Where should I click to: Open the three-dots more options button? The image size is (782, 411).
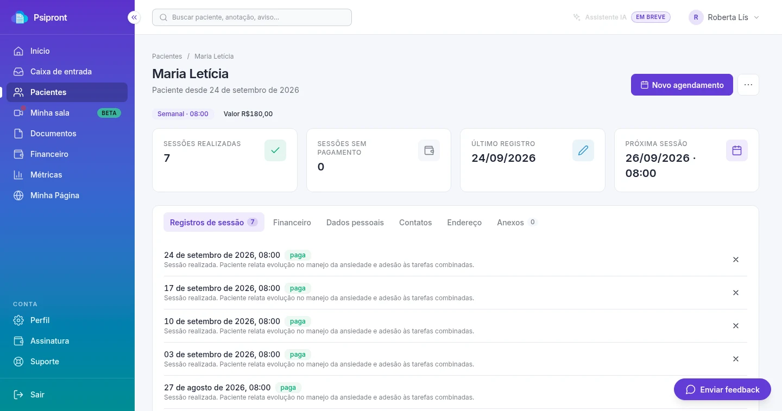pos(748,85)
